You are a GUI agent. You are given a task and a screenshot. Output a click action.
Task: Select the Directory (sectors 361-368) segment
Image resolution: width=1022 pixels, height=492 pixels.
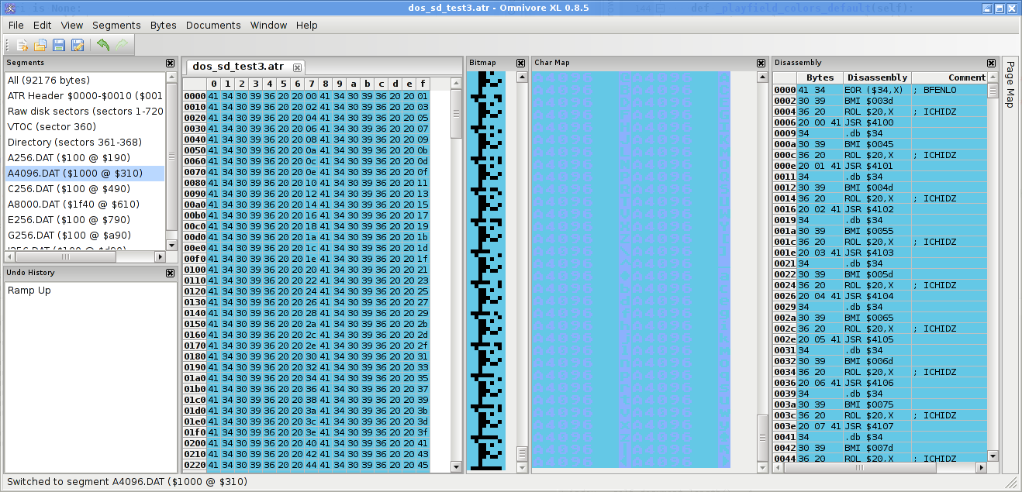click(85, 142)
